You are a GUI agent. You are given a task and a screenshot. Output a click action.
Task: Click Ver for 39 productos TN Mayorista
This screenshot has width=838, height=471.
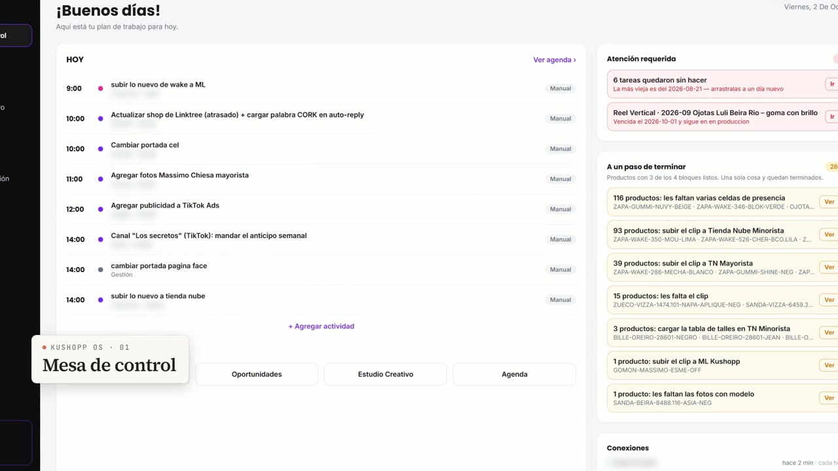tap(829, 268)
